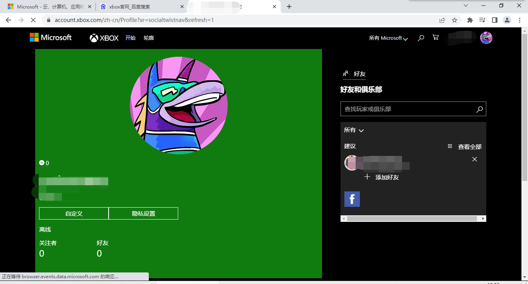Switch to the 轮廓 menu item

pyautogui.click(x=148, y=37)
